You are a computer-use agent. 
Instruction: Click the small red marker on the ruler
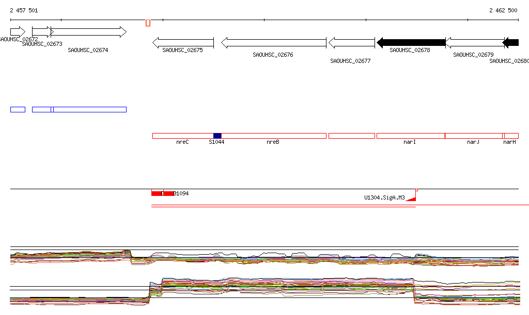(x=148, y=23)
